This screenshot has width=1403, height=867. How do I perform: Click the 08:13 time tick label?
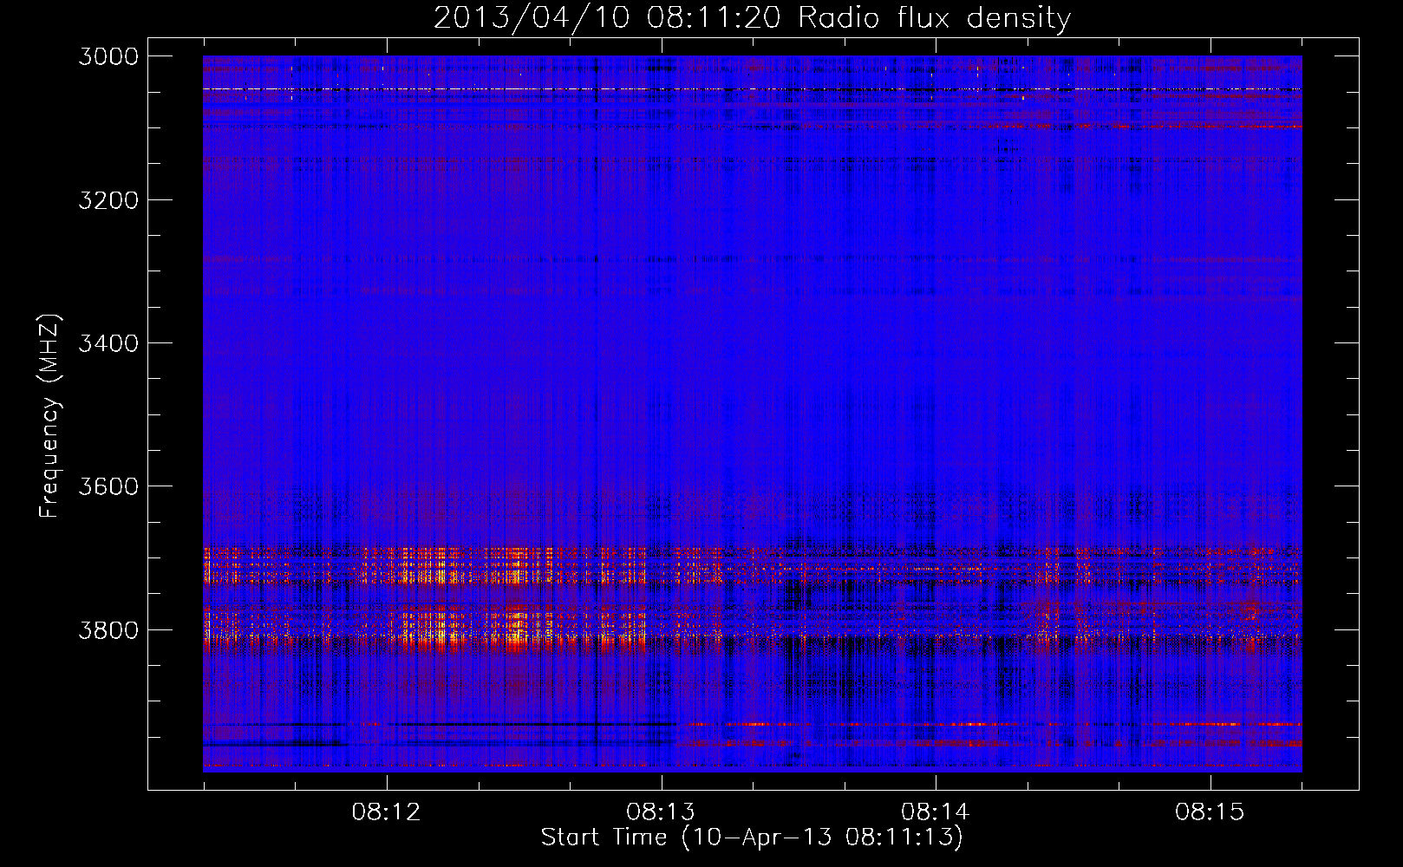661,812
